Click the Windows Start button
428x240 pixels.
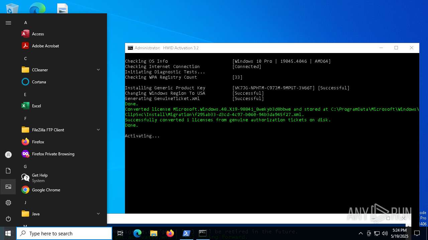pyautogui.click(x=8, y=233)
